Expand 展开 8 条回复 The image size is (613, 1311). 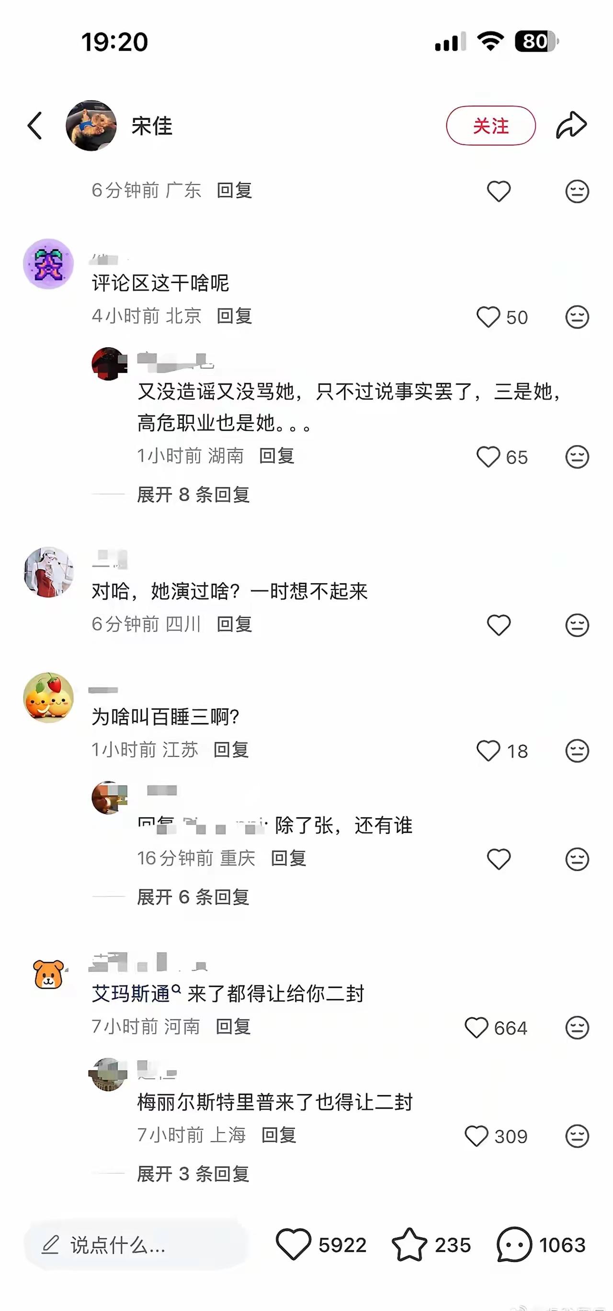coord(193,494)
